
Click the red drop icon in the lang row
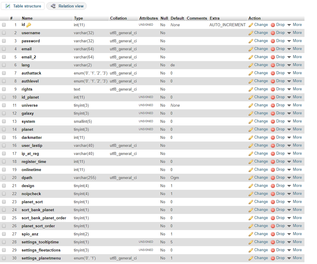click(x=273, y=65)
